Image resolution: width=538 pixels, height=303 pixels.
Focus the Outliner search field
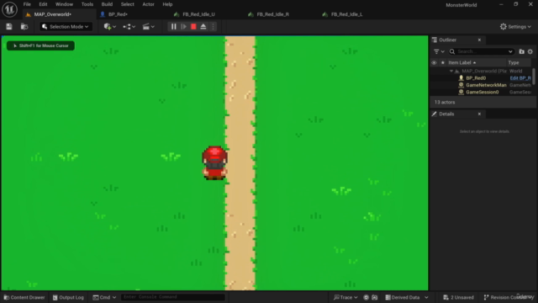482,51
